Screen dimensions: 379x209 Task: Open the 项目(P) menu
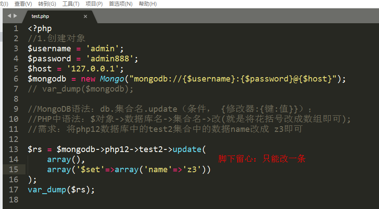[94, 4]
